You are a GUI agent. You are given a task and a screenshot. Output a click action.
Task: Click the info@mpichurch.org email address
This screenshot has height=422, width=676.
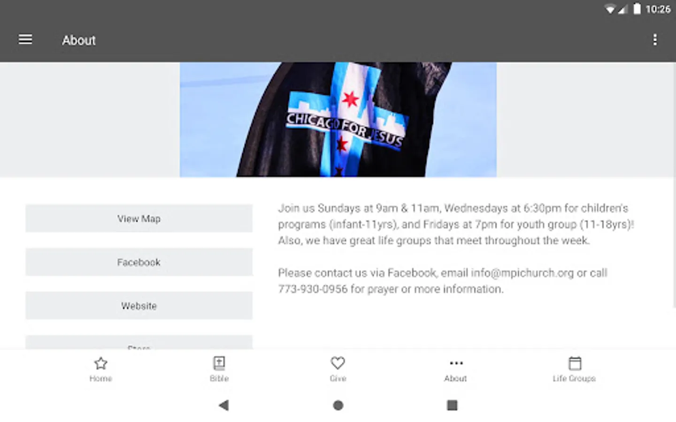click(522, 273)
